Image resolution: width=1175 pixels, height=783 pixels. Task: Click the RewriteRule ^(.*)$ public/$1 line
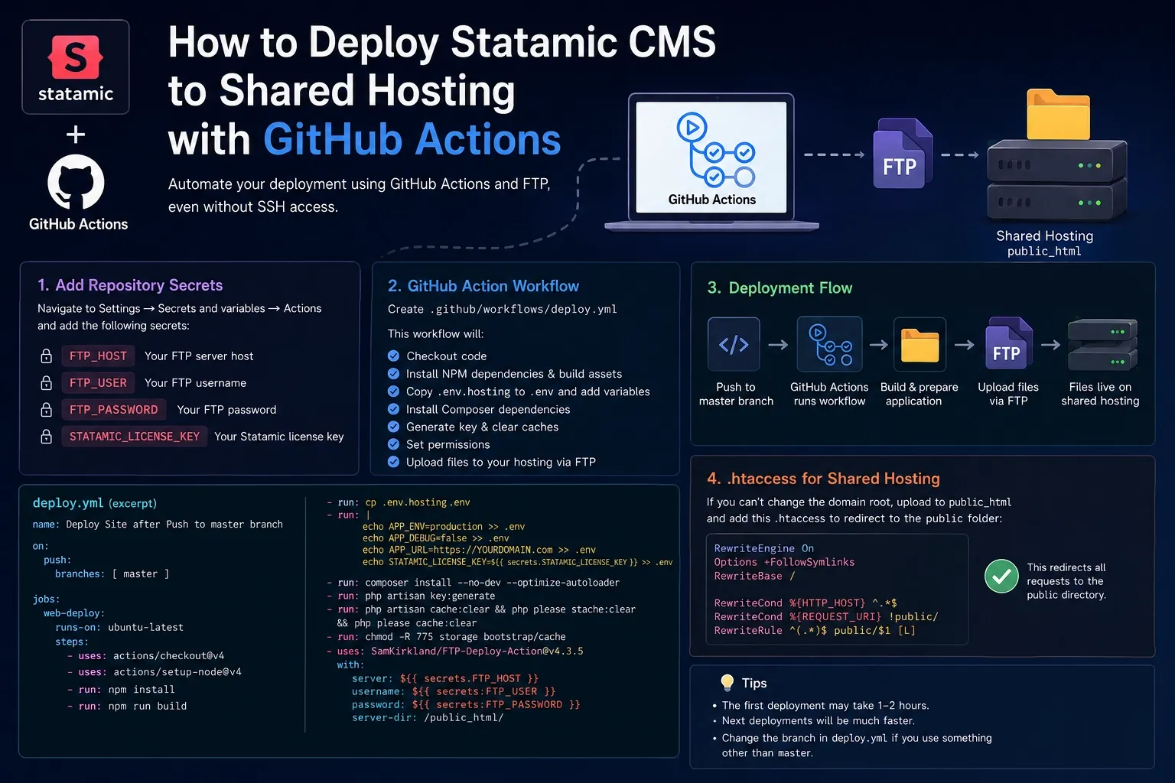(x=815, y=631)
